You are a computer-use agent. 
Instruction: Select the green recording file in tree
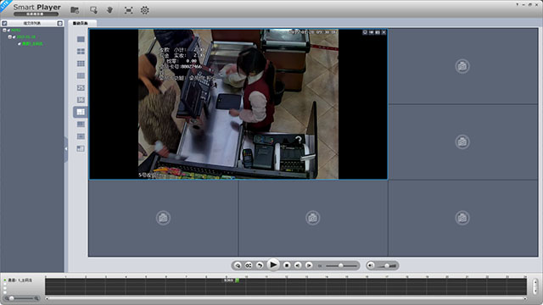(32, 43)
